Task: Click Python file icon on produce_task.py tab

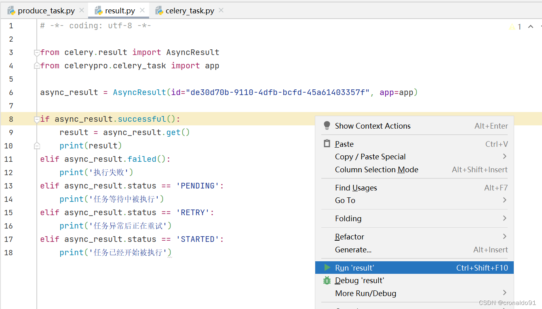Action: coord(11,11)
